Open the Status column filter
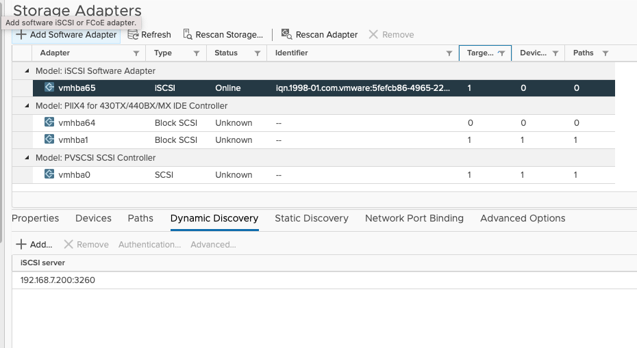The height and width of the screenshot is (348, 637). pos(257,53)
